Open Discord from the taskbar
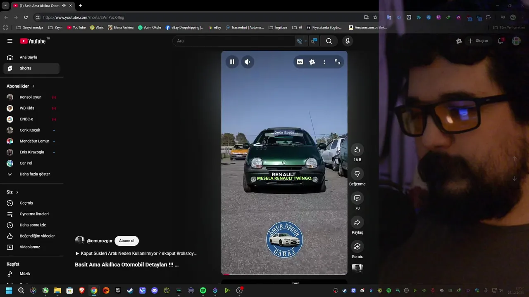Viewport: 529px width, 297px height. [x=155, y=290]
